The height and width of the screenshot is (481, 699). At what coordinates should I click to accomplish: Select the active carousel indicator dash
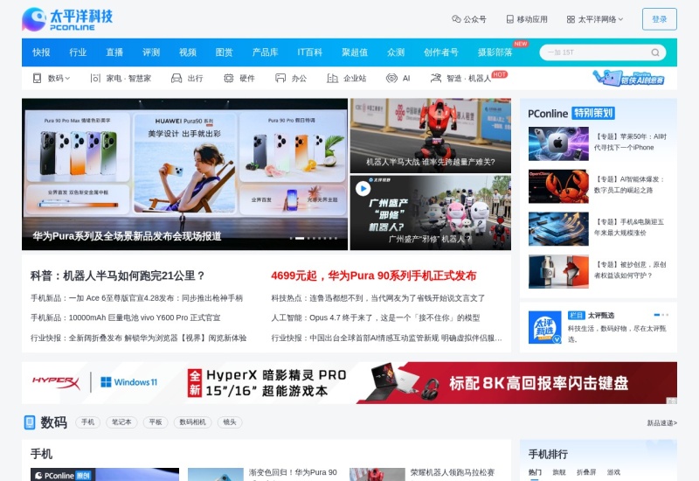pyautogui.click(x=300, y=238)
